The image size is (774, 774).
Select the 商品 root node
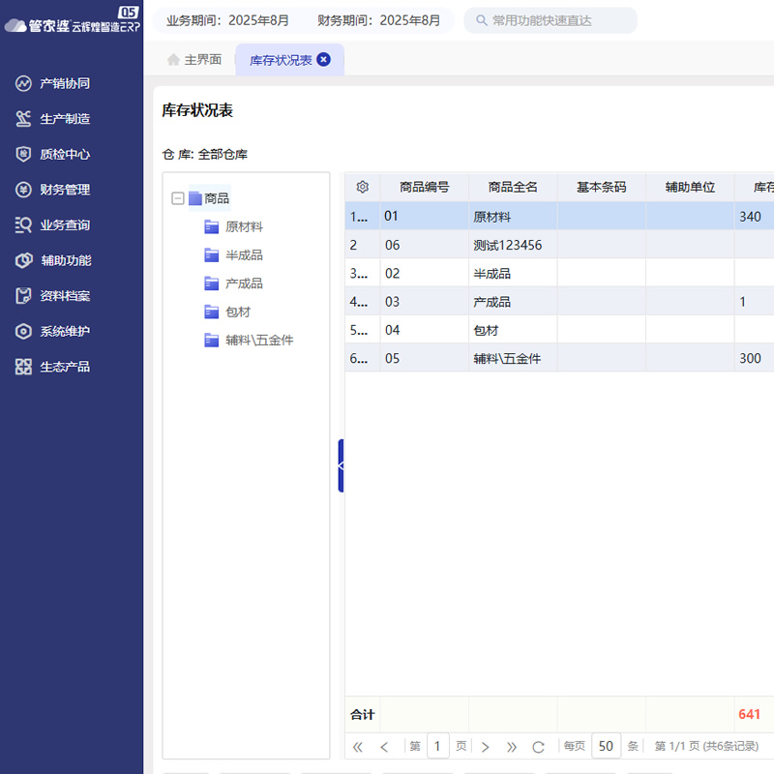coord(210,198)
